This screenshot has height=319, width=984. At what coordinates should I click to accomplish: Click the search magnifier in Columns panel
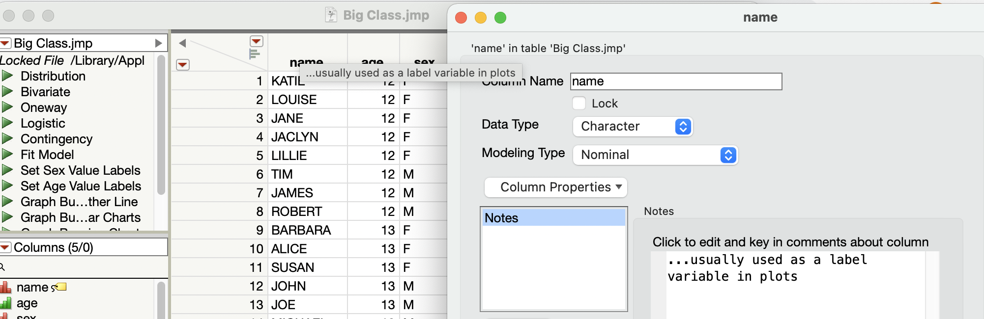[x=2, y=267]
